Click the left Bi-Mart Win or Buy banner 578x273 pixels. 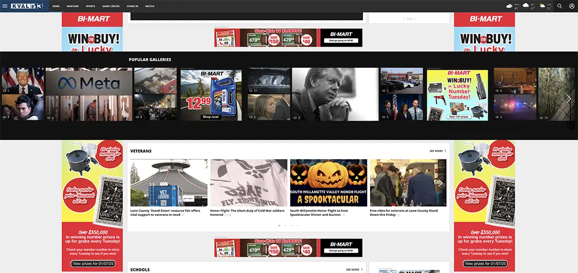click(92, 32)
